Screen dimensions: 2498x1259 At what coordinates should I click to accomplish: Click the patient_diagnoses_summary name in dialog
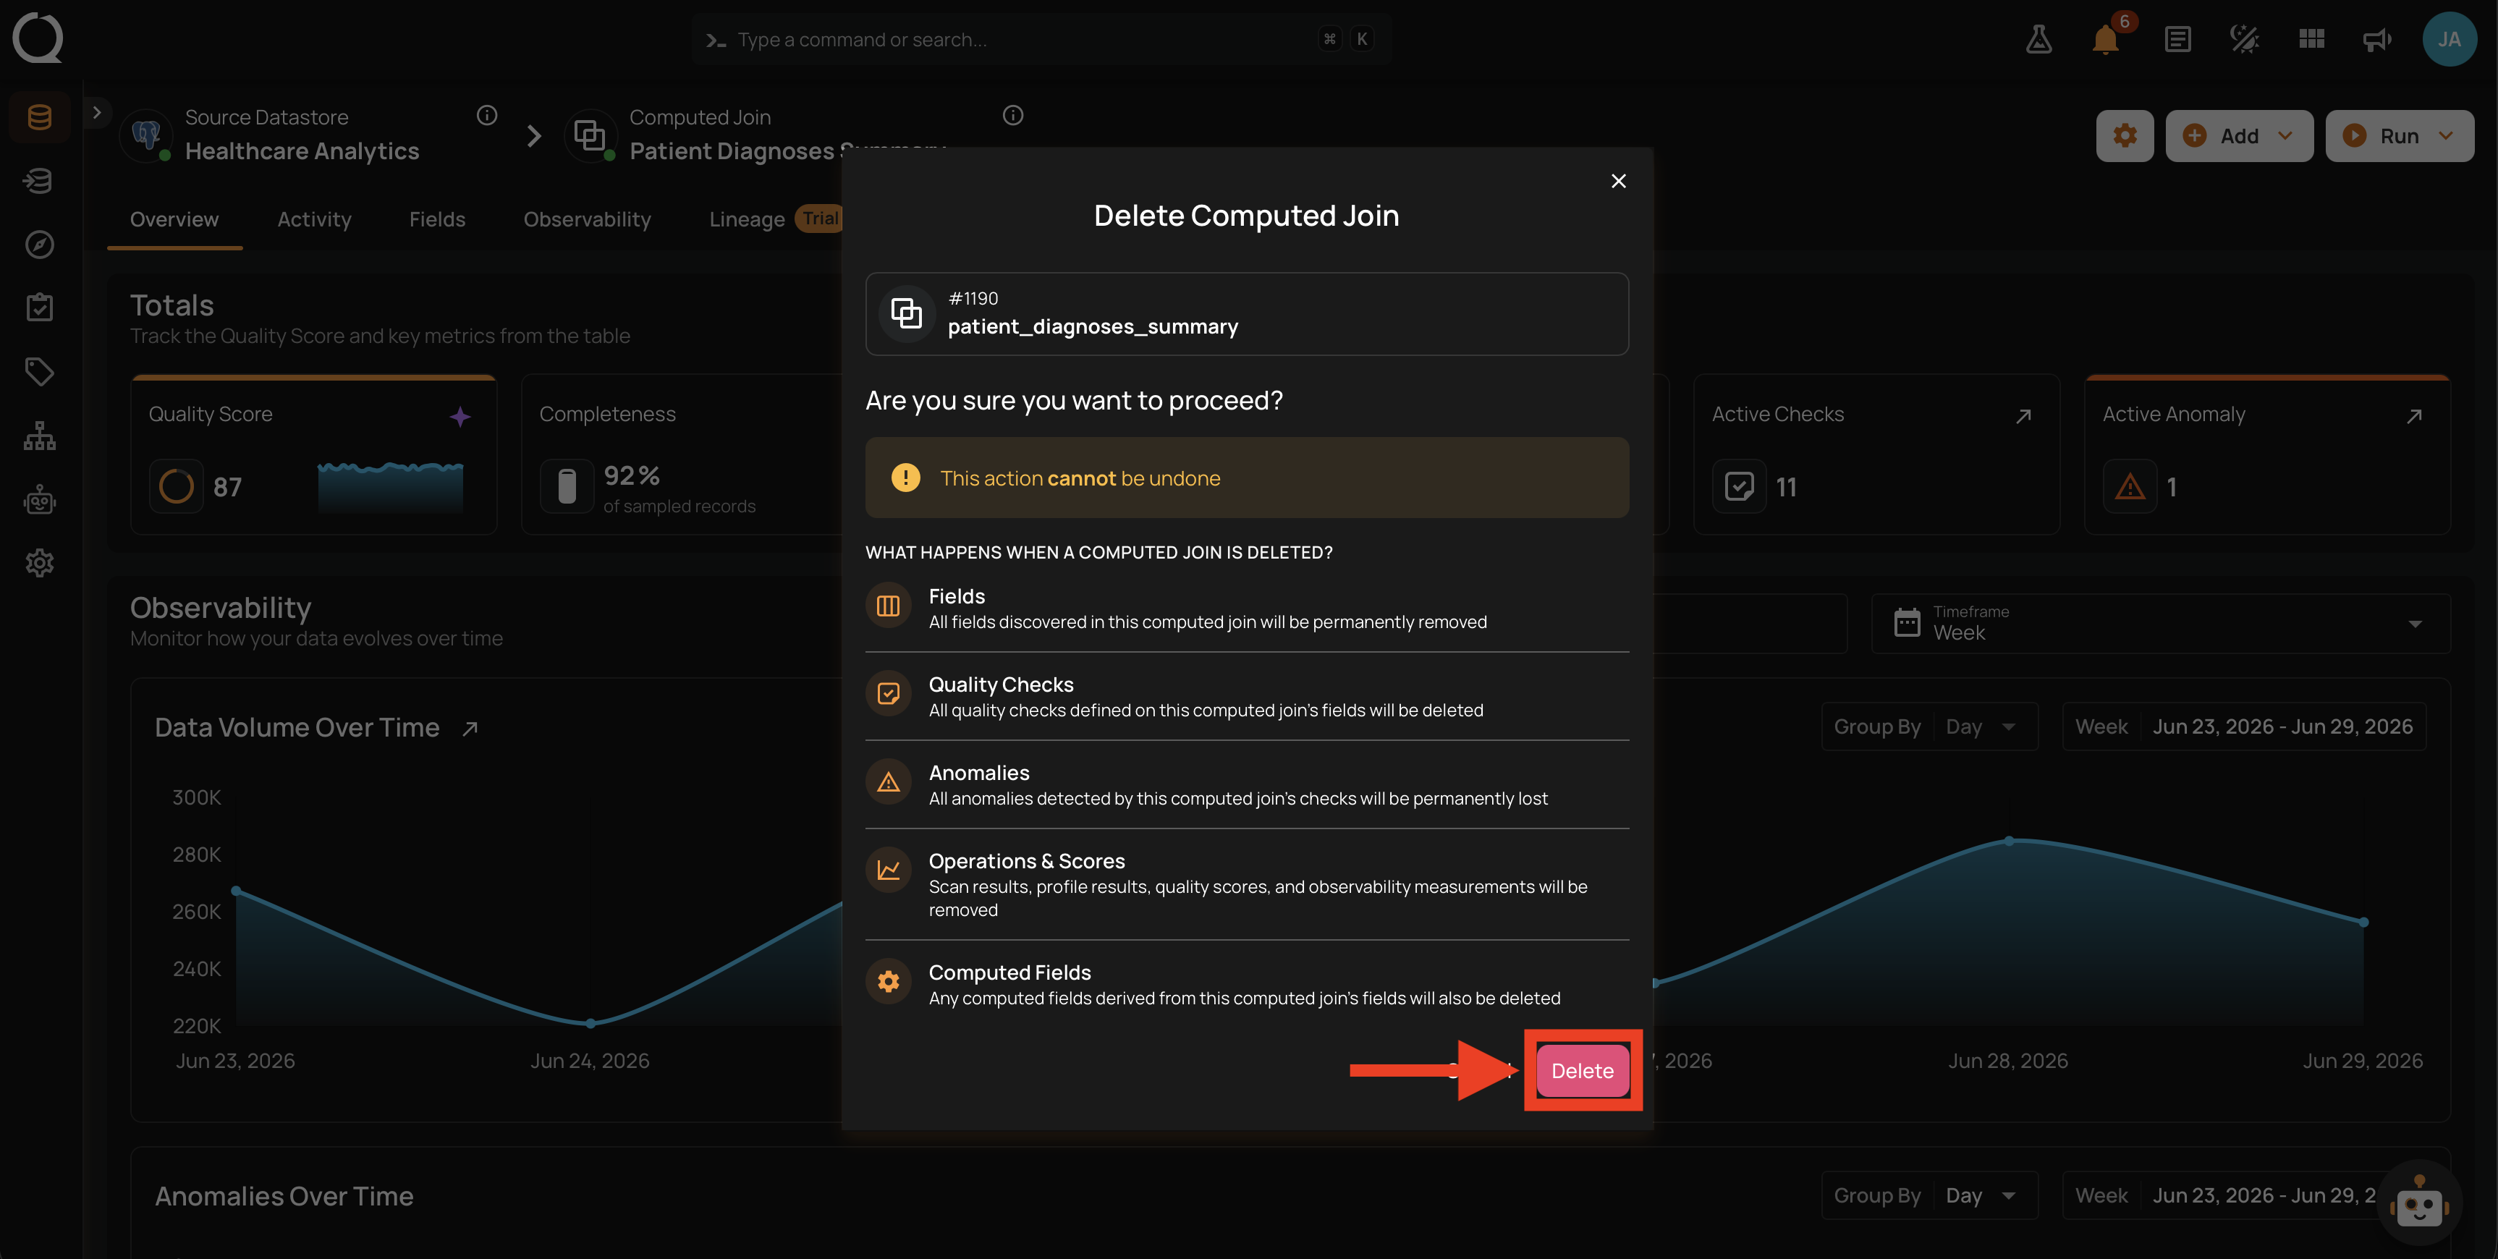(1093, 327)
